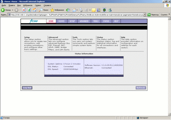Open the Избранное menu
Image resolution: width=171 pixels, height=120 pixels.
coord(28,5)
